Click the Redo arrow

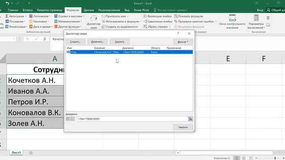point(18,3)
